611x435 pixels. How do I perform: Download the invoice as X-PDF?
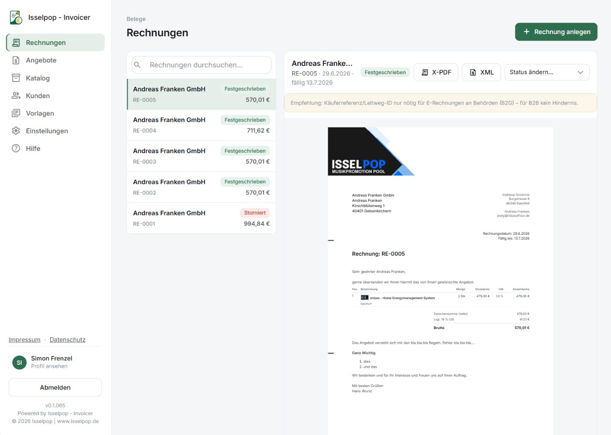pyautogui.click(x=436, y=72)
